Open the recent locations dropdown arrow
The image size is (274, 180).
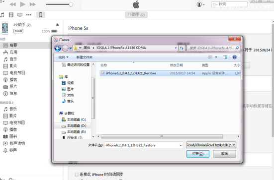tap(71, 48)
